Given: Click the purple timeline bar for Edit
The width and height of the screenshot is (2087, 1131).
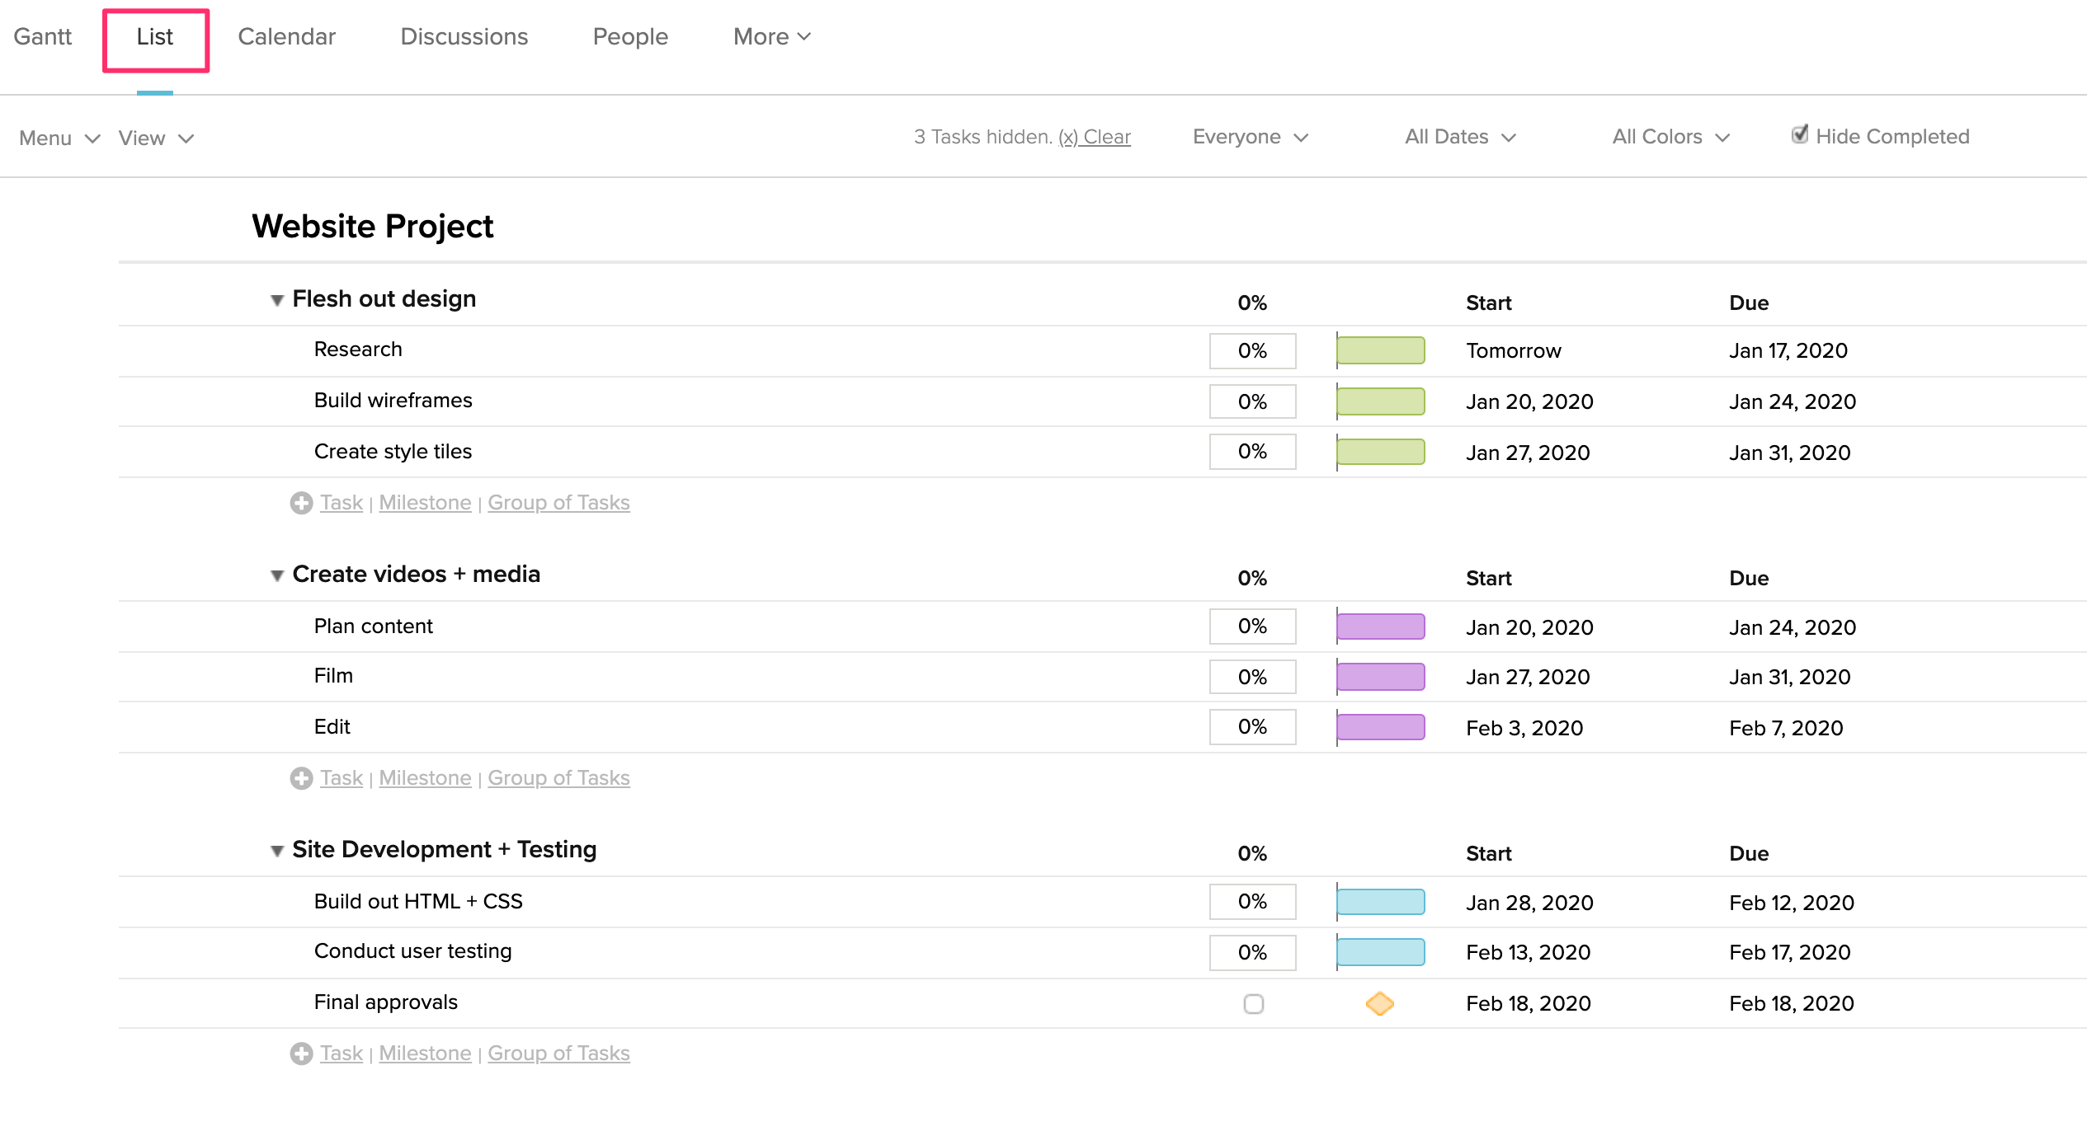Looking at the screenshot, I should pyautogui.click(x=1380, y=727).
